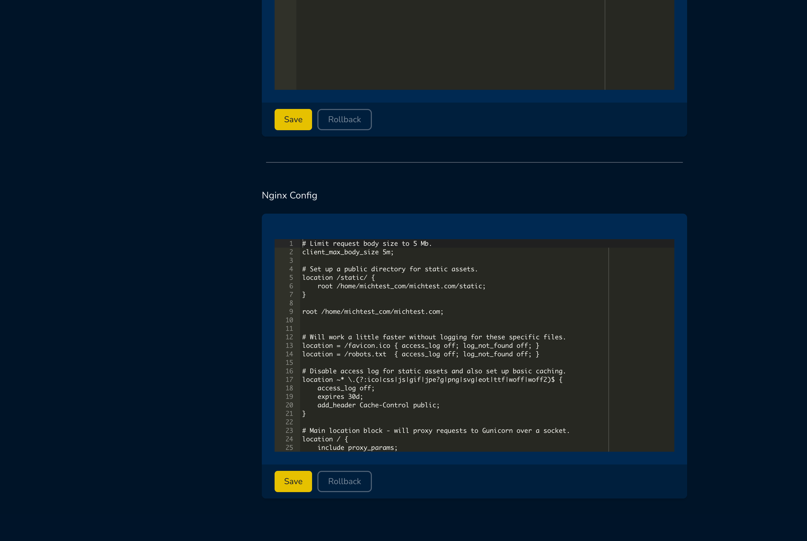
Task: Click the 'add_header Cache-Control public;' line
Action: point(378,405)
